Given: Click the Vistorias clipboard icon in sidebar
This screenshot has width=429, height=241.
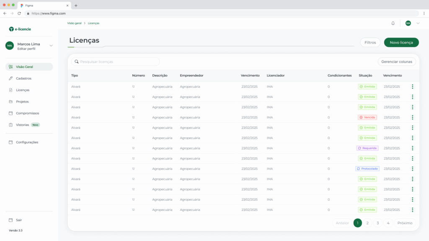Looking at the screenshot, I should pos(10,125).
